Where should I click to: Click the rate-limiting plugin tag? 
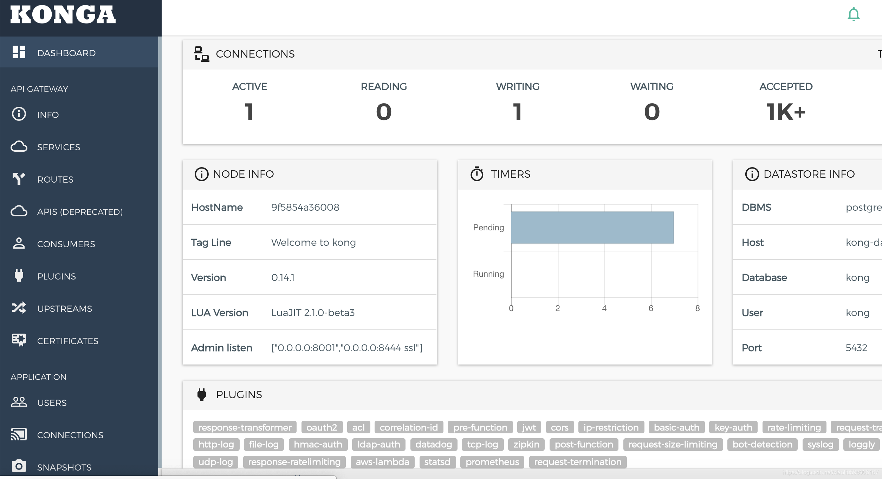[794, 427]
